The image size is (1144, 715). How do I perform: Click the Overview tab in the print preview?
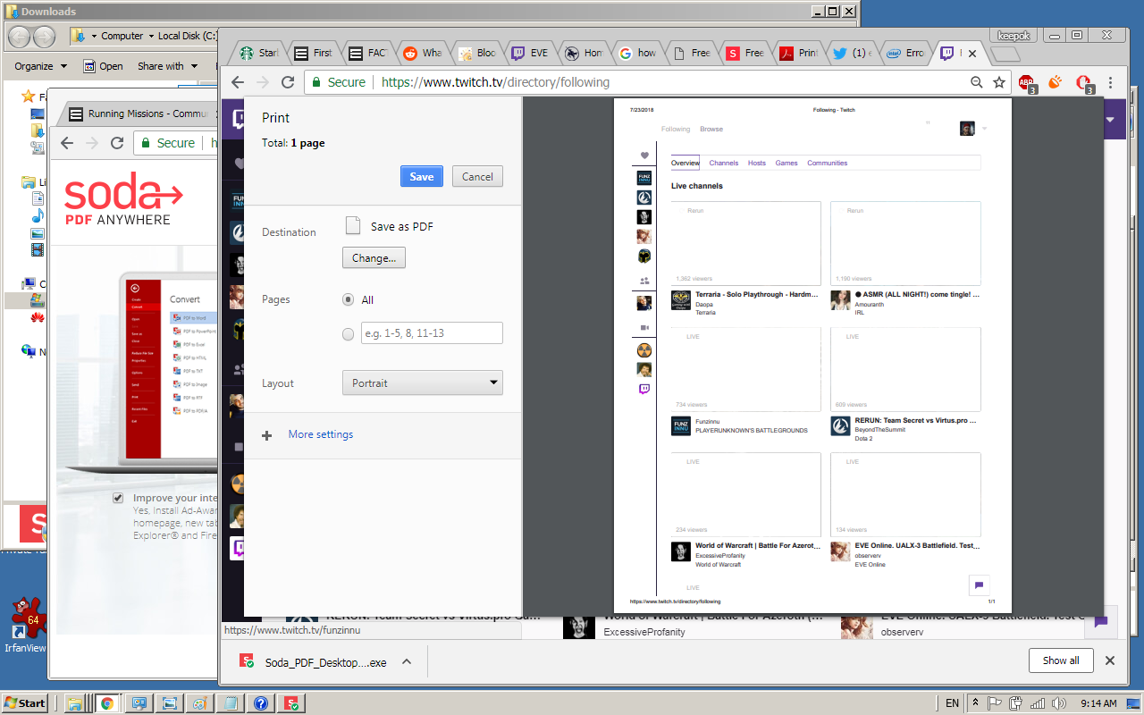click(686, 163)
